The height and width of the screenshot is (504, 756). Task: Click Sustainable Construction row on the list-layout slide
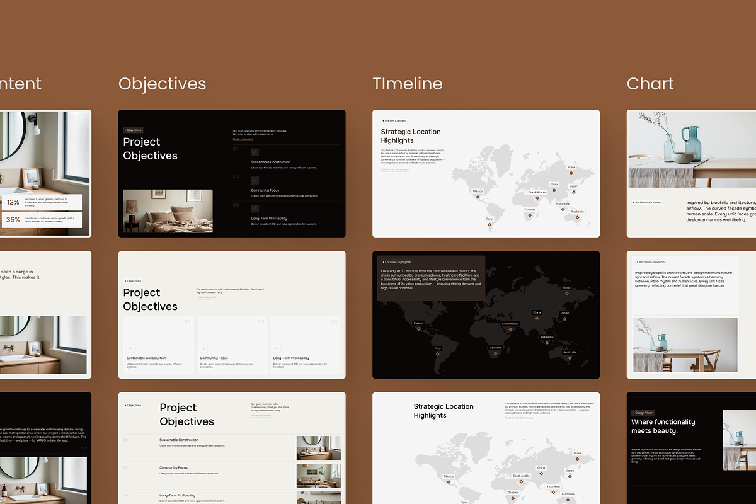point(232,448)
